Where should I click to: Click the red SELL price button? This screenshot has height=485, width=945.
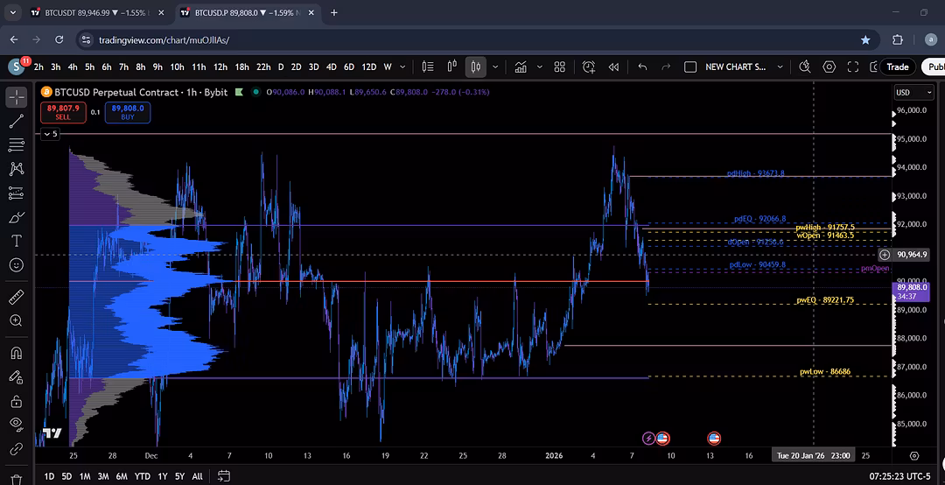(x=63, y=112)
